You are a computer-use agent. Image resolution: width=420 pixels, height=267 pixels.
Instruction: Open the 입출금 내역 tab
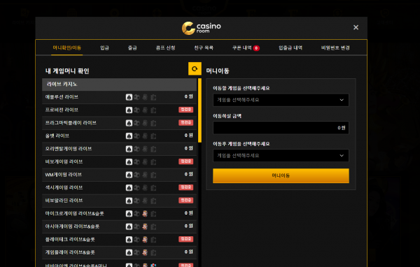coord(290,48)
